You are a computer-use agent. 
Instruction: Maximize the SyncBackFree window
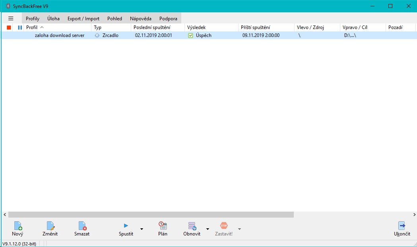[390, 6]
